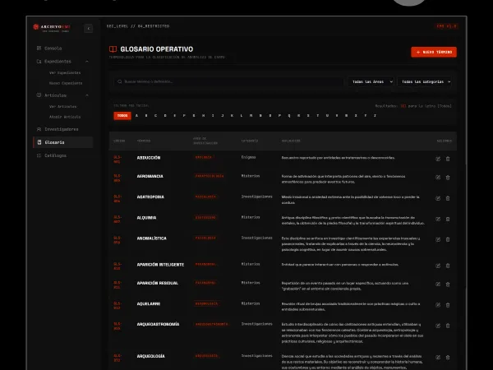This screenshot has width=493, height=370.
Task: Delete the ALQUIMIA term
Action: point(448,219)
